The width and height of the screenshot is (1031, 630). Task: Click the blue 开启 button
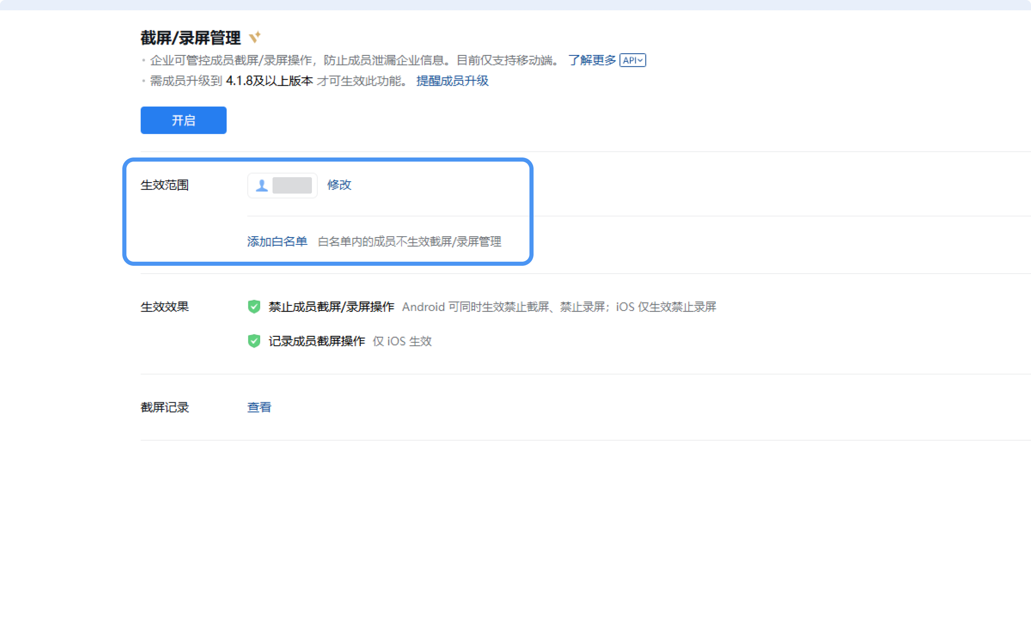pos(183,121)
